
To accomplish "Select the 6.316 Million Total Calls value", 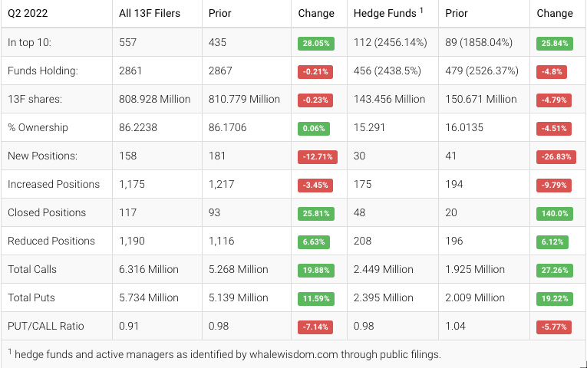I will [149, 269].
